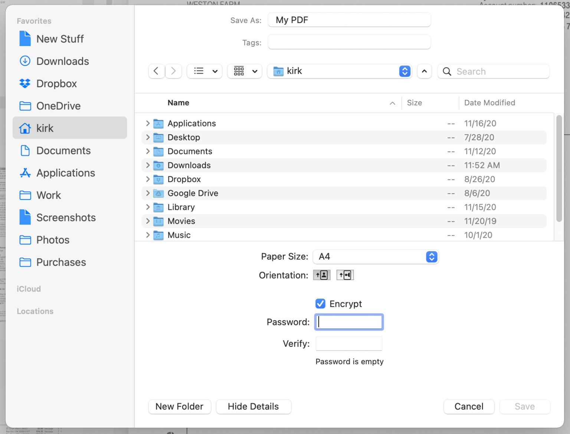The image size is (570, 434).
Task: Open the OneDrive sidebar folder
Action: [x=58, y=106]
